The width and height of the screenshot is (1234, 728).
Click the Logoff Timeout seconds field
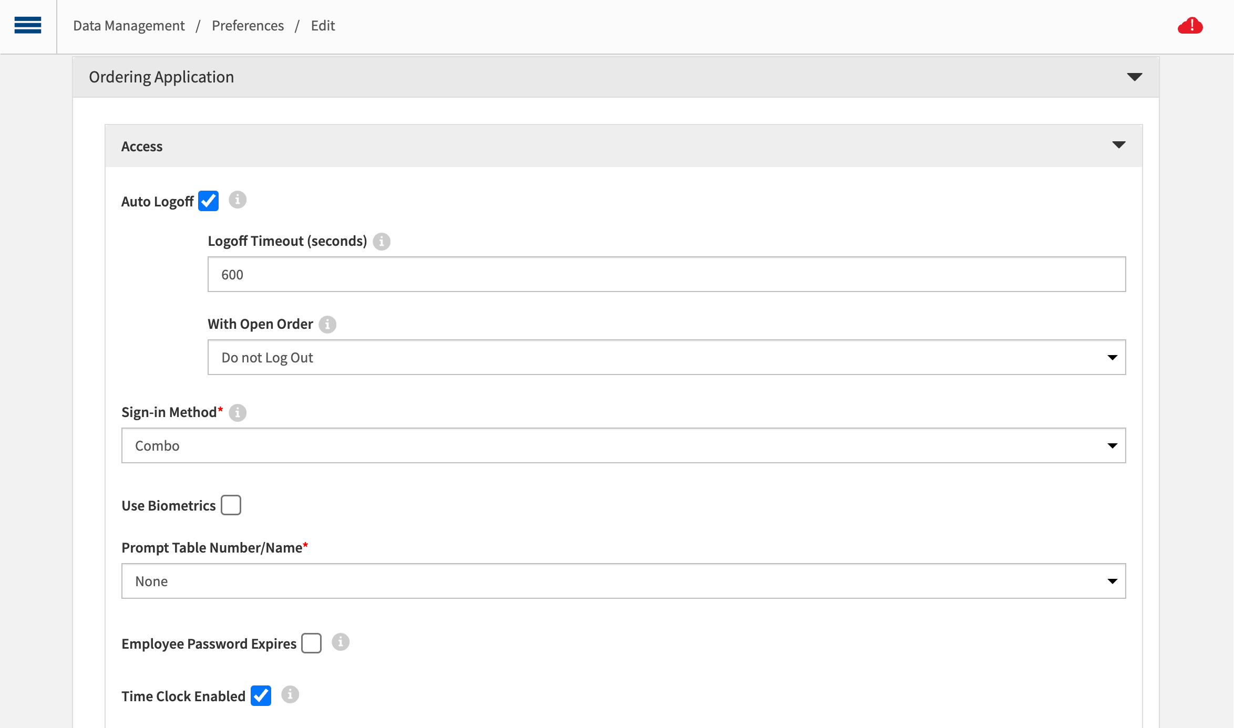[x=666, y=274]
